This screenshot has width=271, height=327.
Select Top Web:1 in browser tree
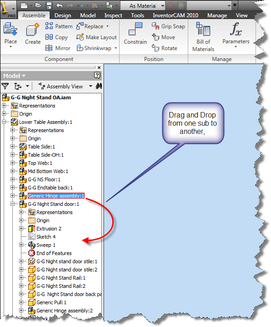pyautogui.click(x=40, y=163)
